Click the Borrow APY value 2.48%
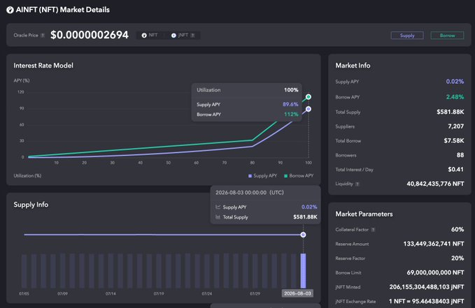 455,97
